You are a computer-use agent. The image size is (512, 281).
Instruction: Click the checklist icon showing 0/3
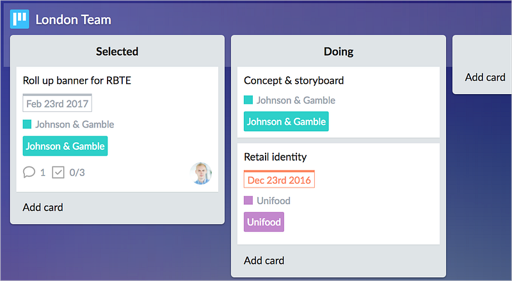[58, 172]
